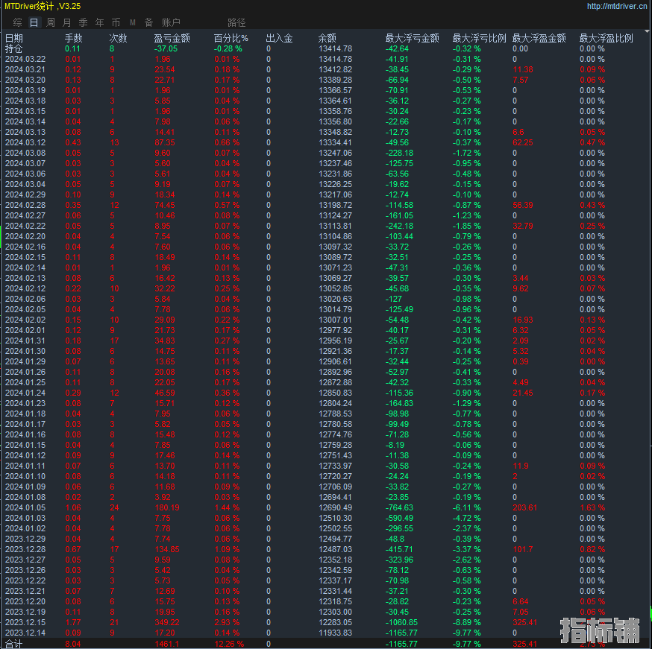The height and width of the screenshot is (649, 652).
Task: Click the total lots value 8.04
Action: [73, 644]
